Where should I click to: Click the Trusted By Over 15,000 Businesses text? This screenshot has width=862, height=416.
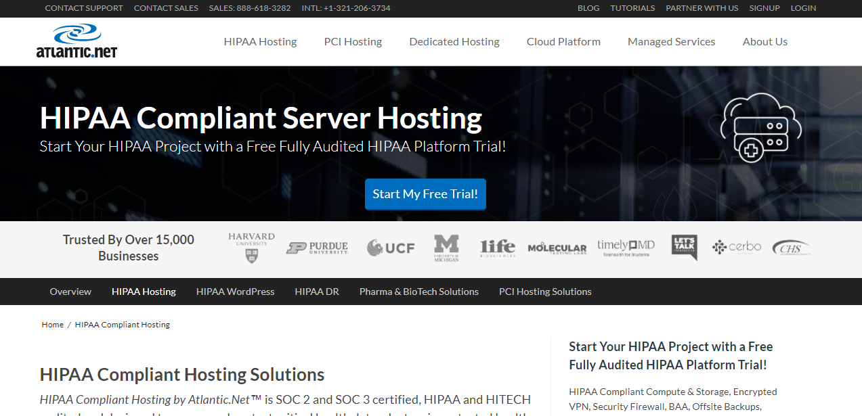coord(129,248)
